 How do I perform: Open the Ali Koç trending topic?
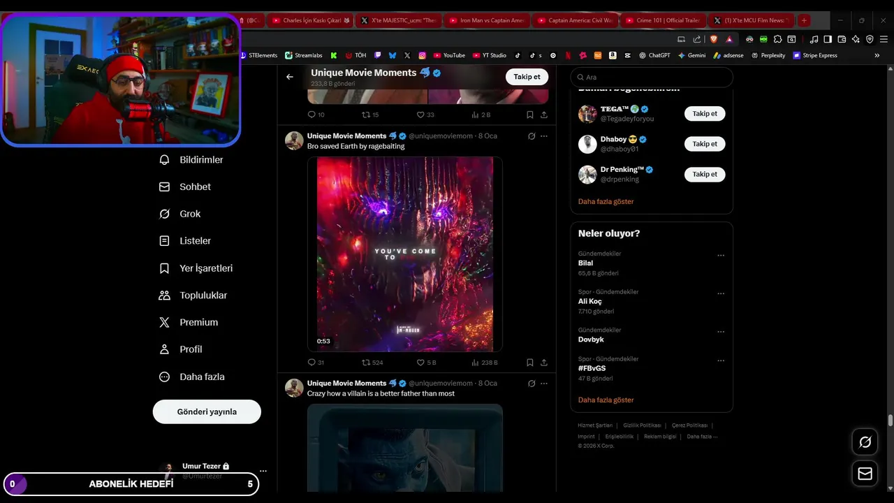(589, 302)
